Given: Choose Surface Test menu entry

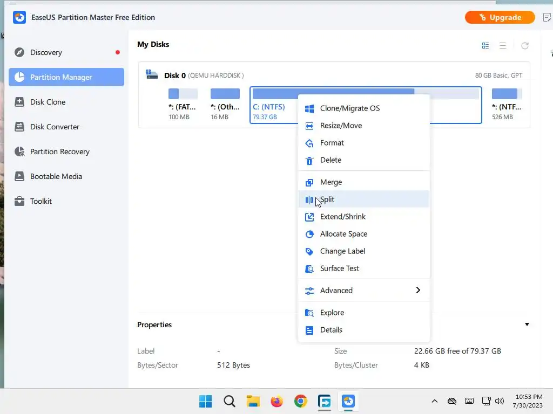Looking at the screenshot, I should (x=364, y=268).
